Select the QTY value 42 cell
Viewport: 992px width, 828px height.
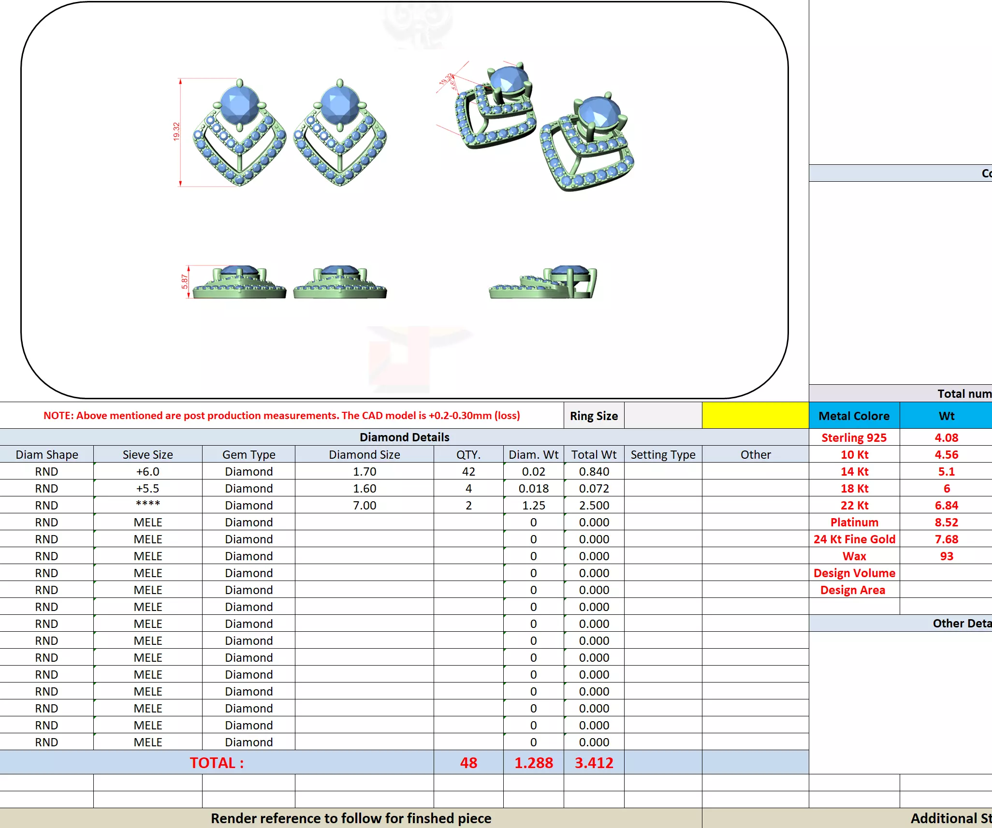click(468, 471)
